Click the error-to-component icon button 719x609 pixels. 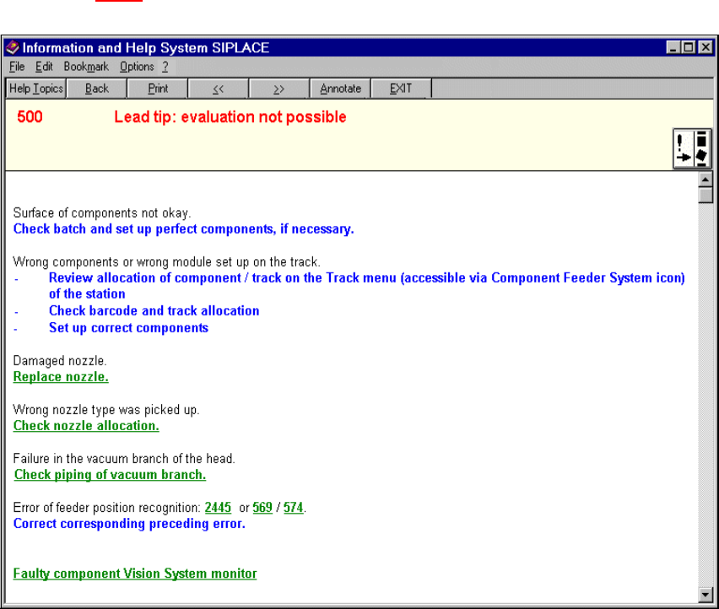point(692,149)
